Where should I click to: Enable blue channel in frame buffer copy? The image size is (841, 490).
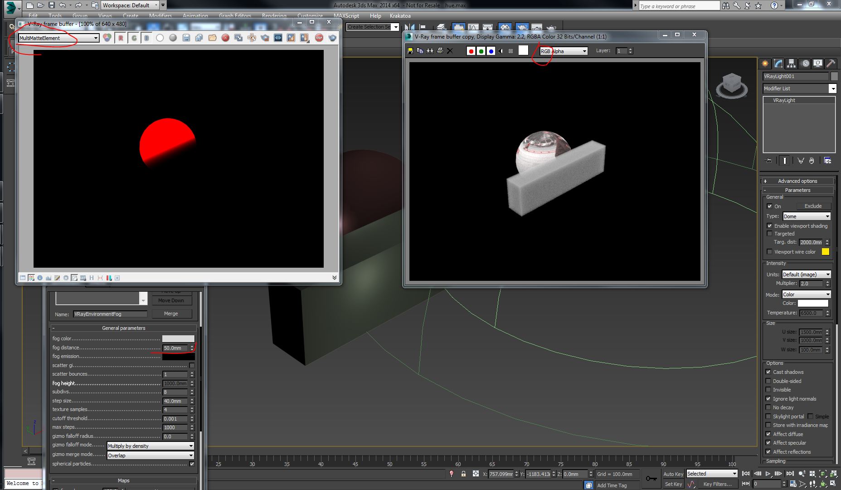[491, 51]
